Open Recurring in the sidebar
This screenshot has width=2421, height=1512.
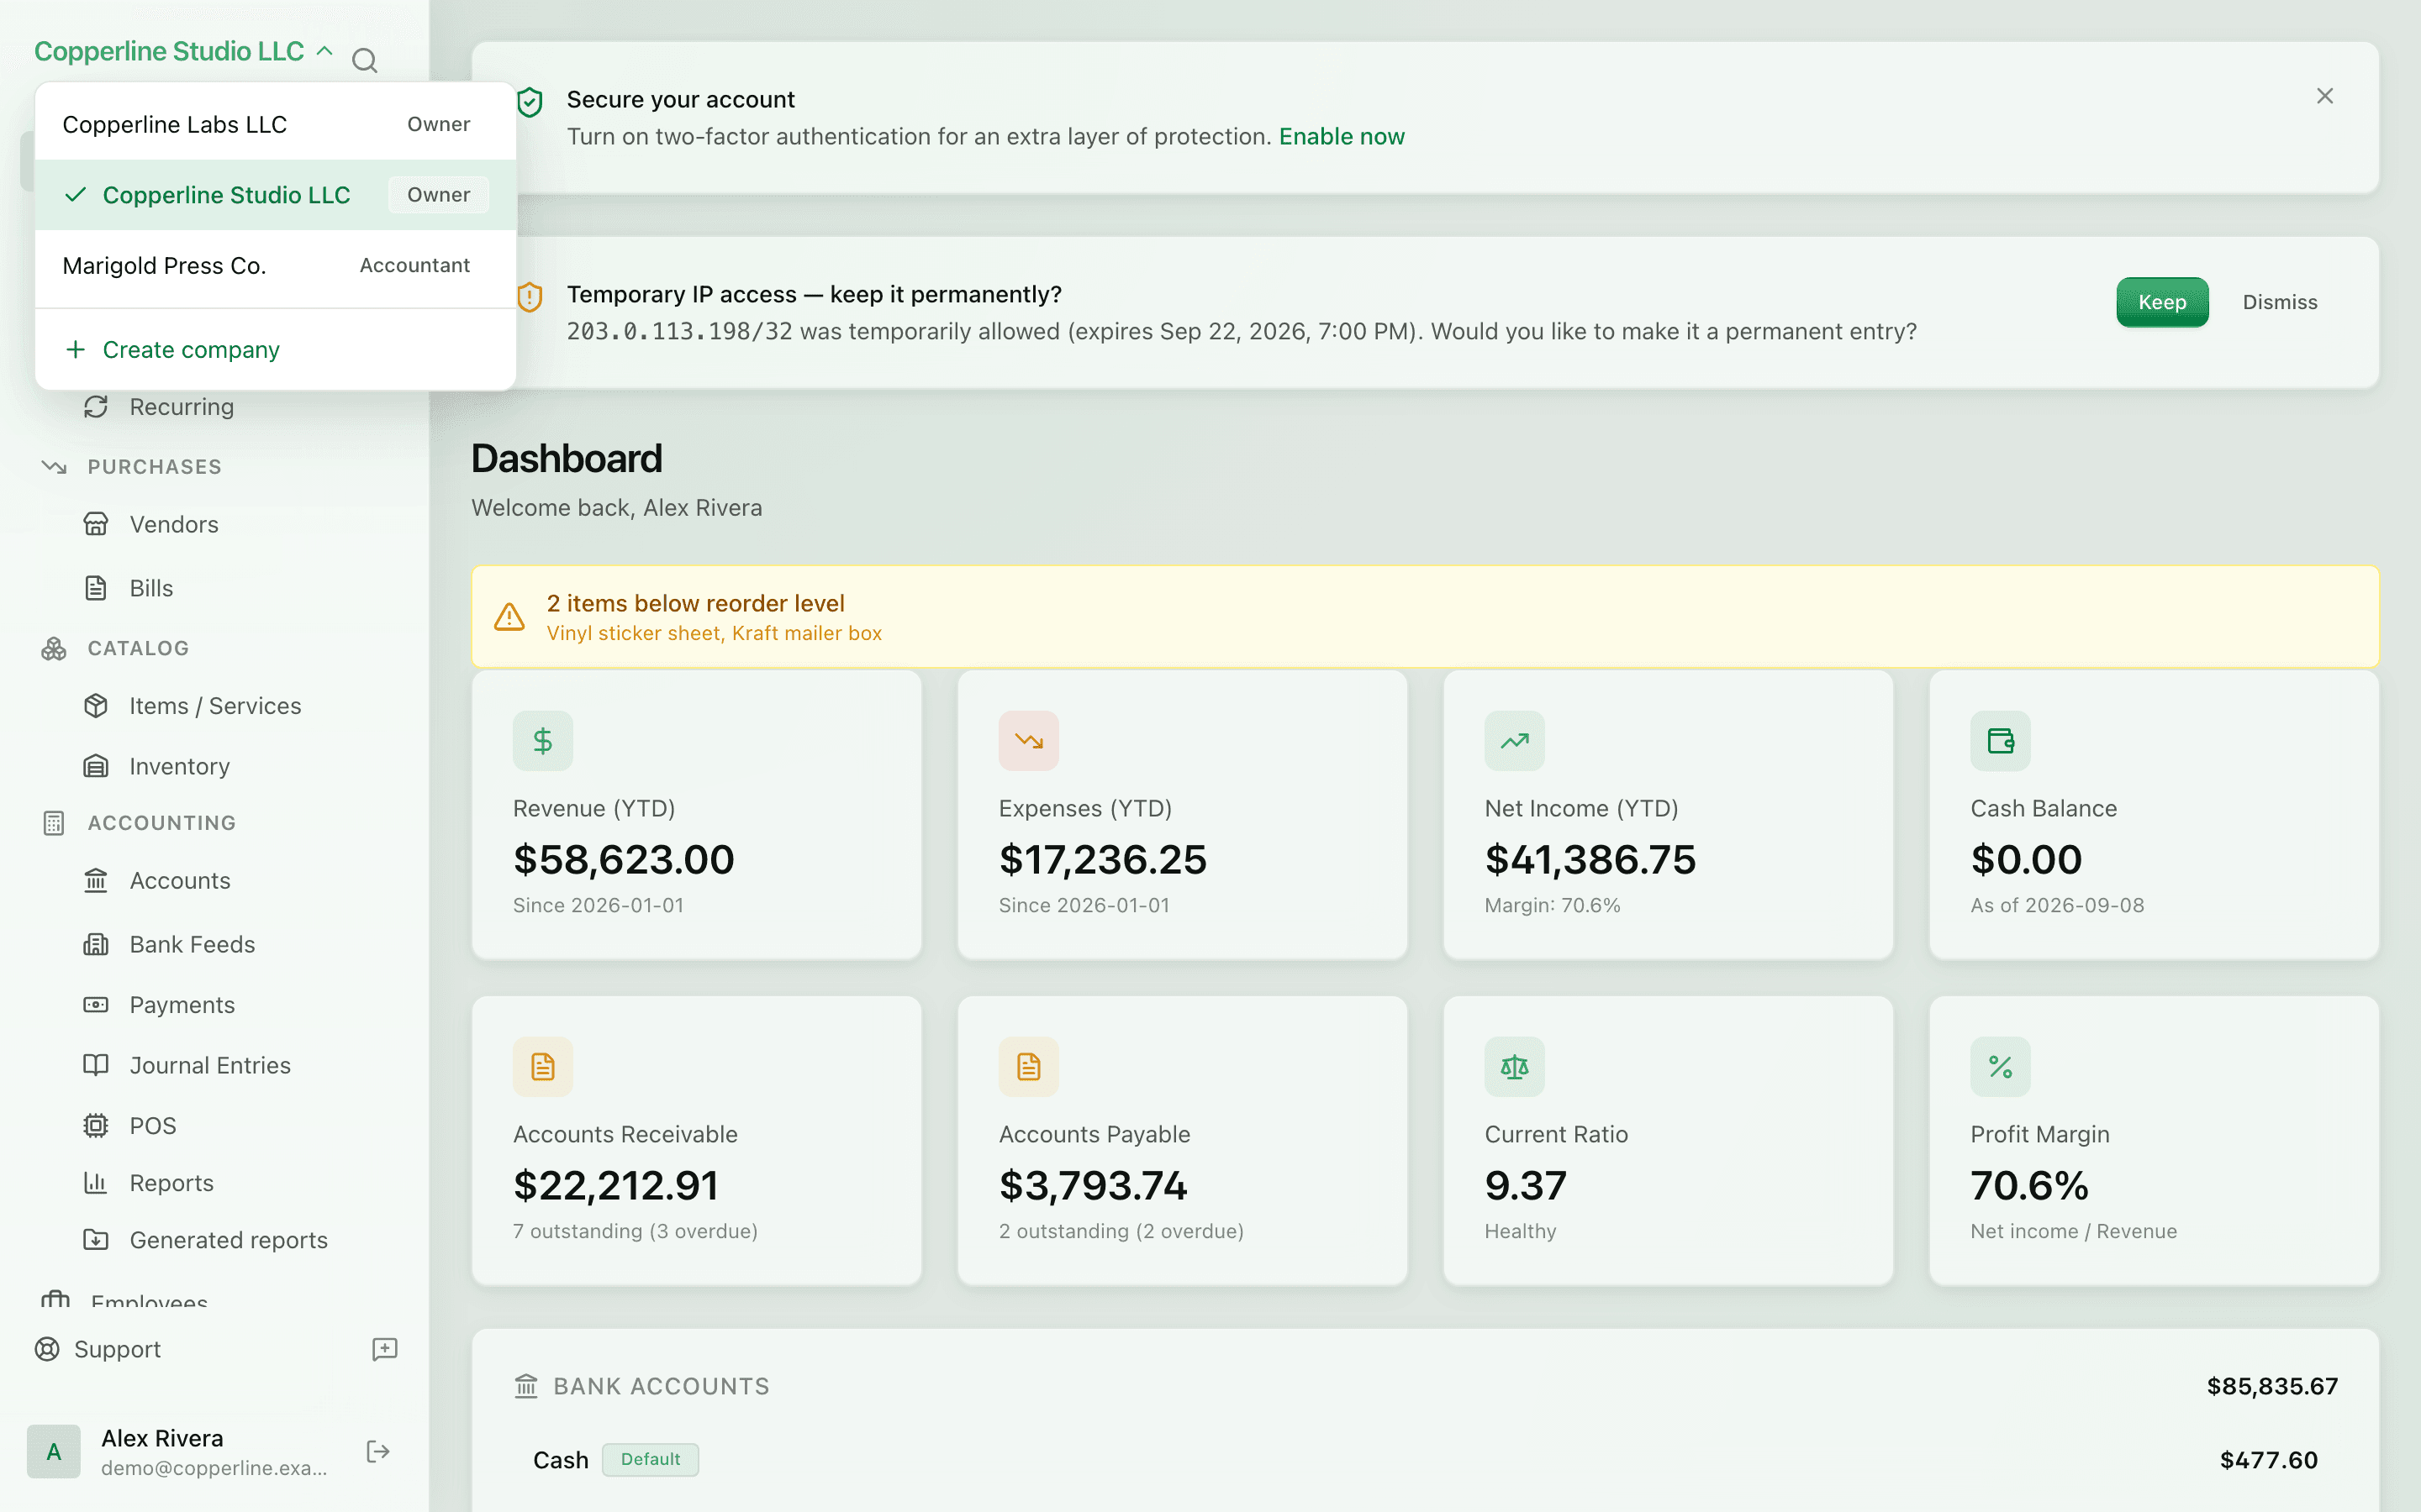click(x=182, y=407)
